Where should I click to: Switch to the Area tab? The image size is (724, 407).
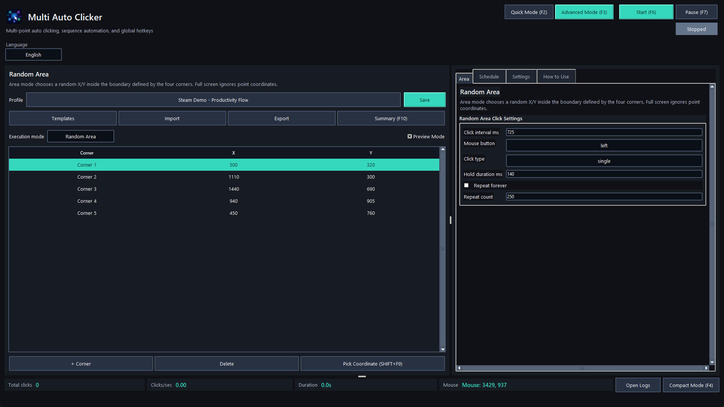(x=464, y=78)
